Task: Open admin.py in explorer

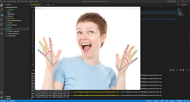Action: pyautogui.click(x=17, y=16)
